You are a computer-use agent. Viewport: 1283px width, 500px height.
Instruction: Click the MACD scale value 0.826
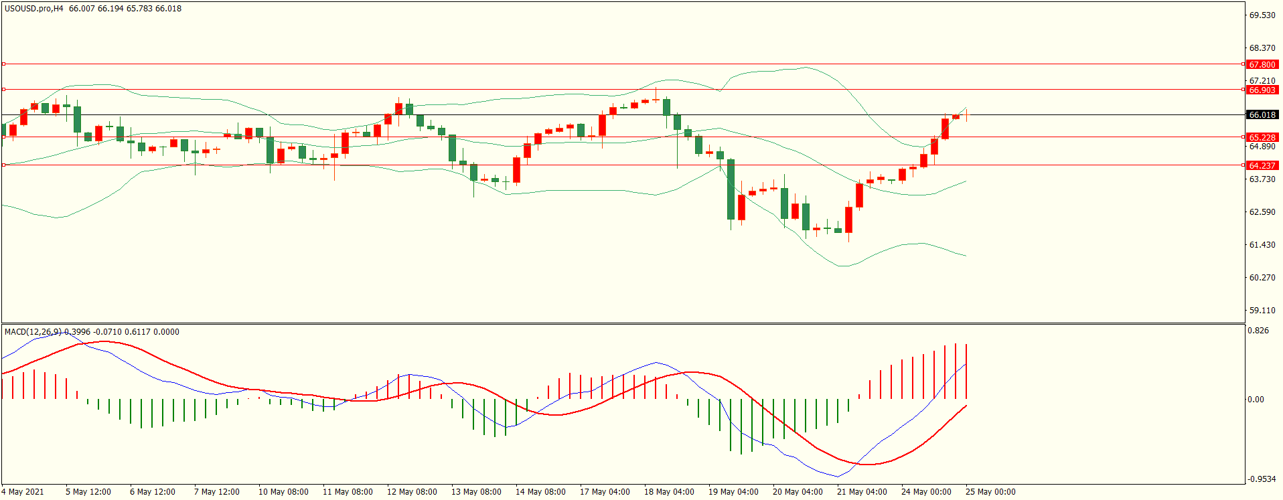click(1259, 331)
